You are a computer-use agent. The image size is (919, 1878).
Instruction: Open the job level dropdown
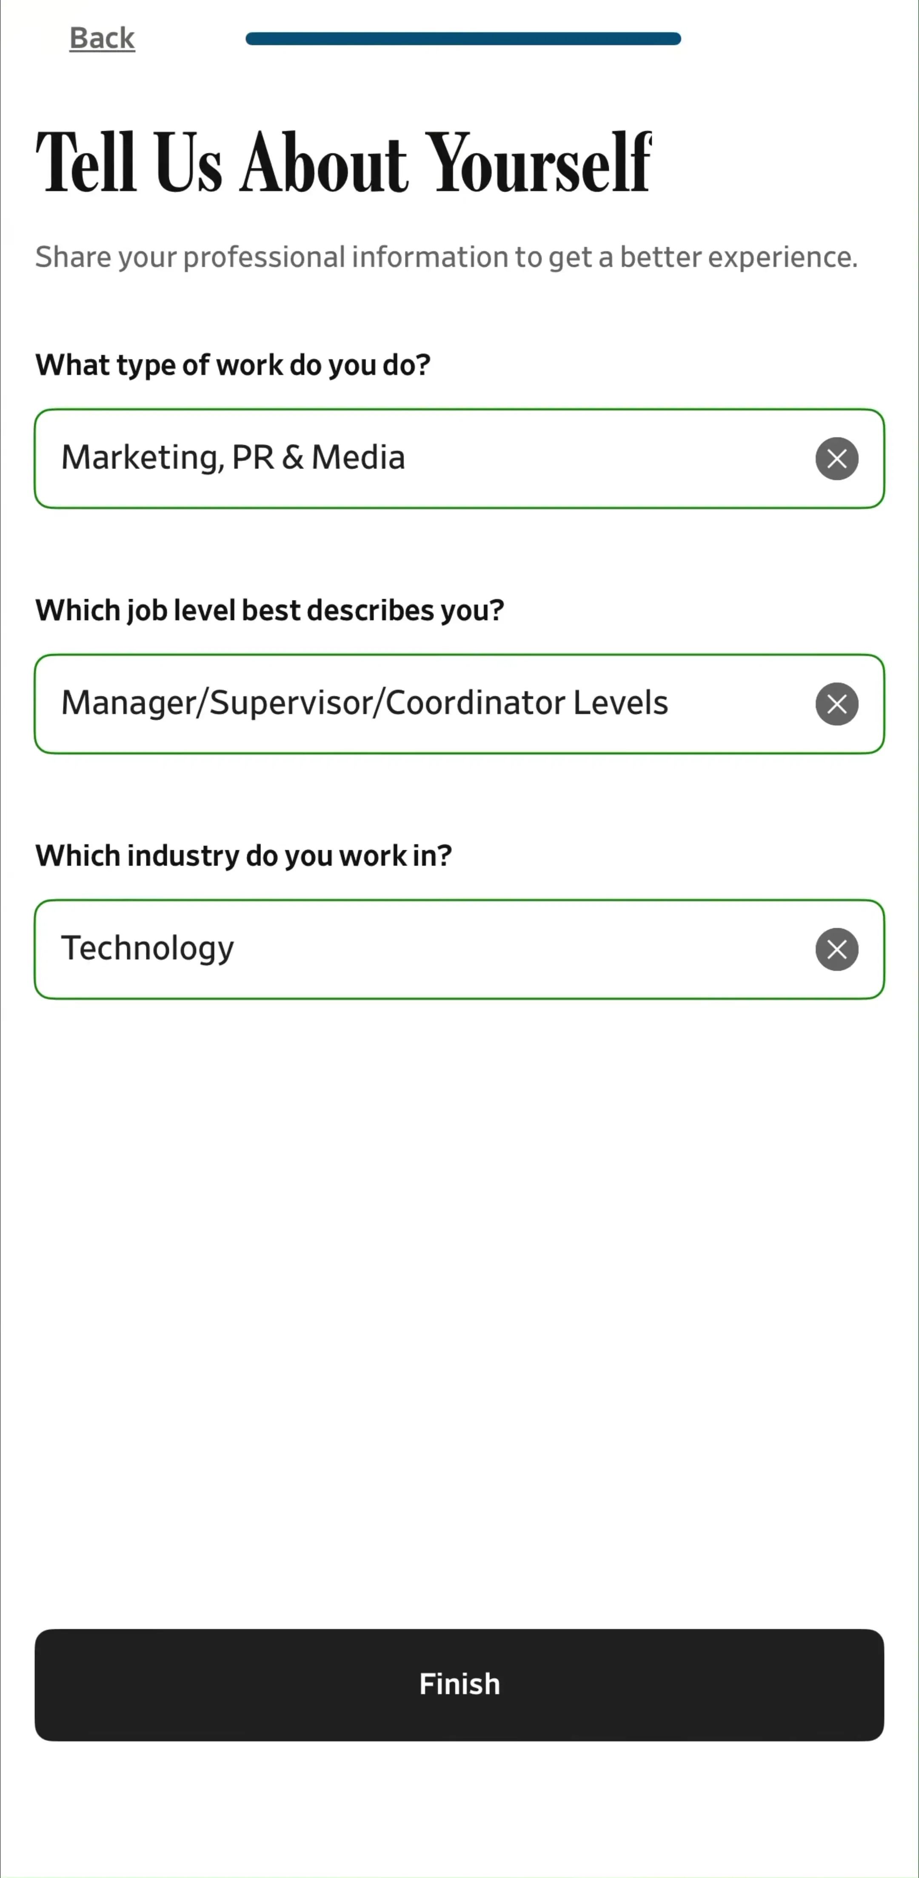point(459,703)
